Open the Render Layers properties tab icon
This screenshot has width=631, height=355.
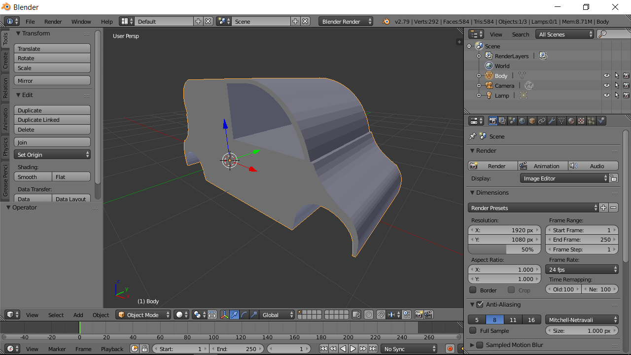pyautogui.click(x=502, y=121)
